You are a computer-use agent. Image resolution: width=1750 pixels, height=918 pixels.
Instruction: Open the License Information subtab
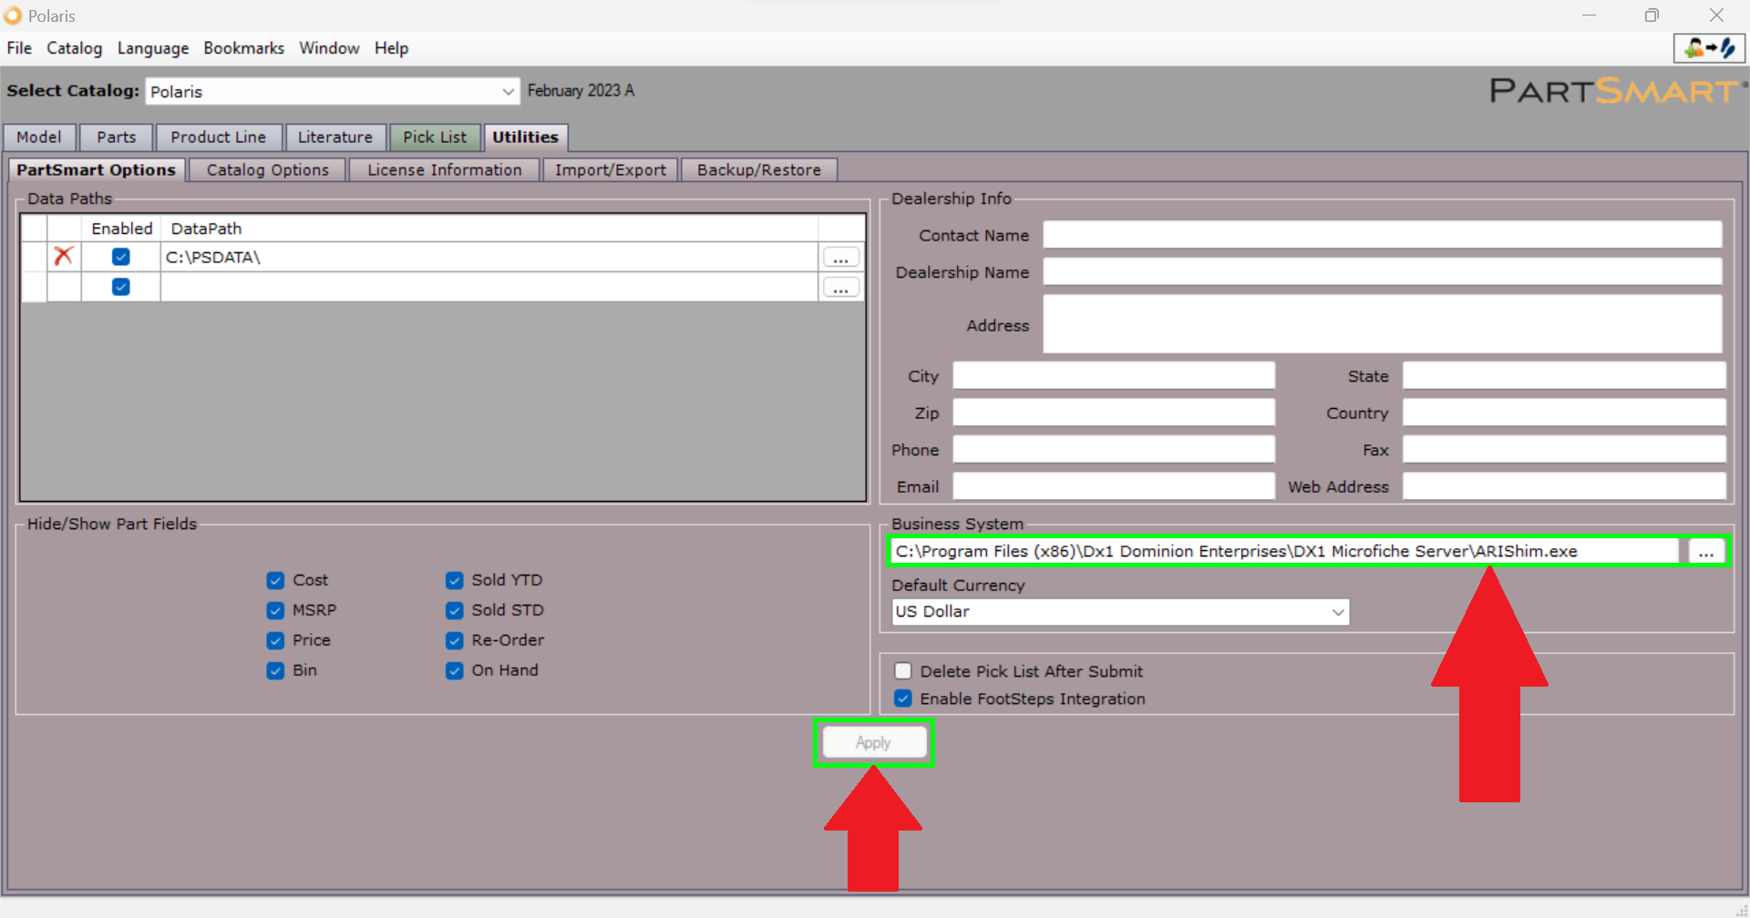pyautogui.click(x=445, y=170)
